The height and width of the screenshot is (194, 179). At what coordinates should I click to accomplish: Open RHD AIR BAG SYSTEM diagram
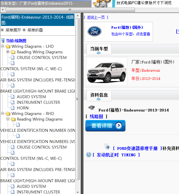coord(38,170)
